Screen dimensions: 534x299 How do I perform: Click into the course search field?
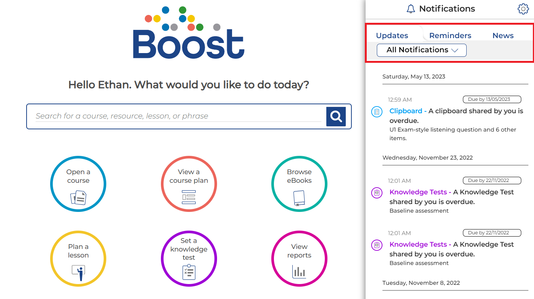click(178, 116)
